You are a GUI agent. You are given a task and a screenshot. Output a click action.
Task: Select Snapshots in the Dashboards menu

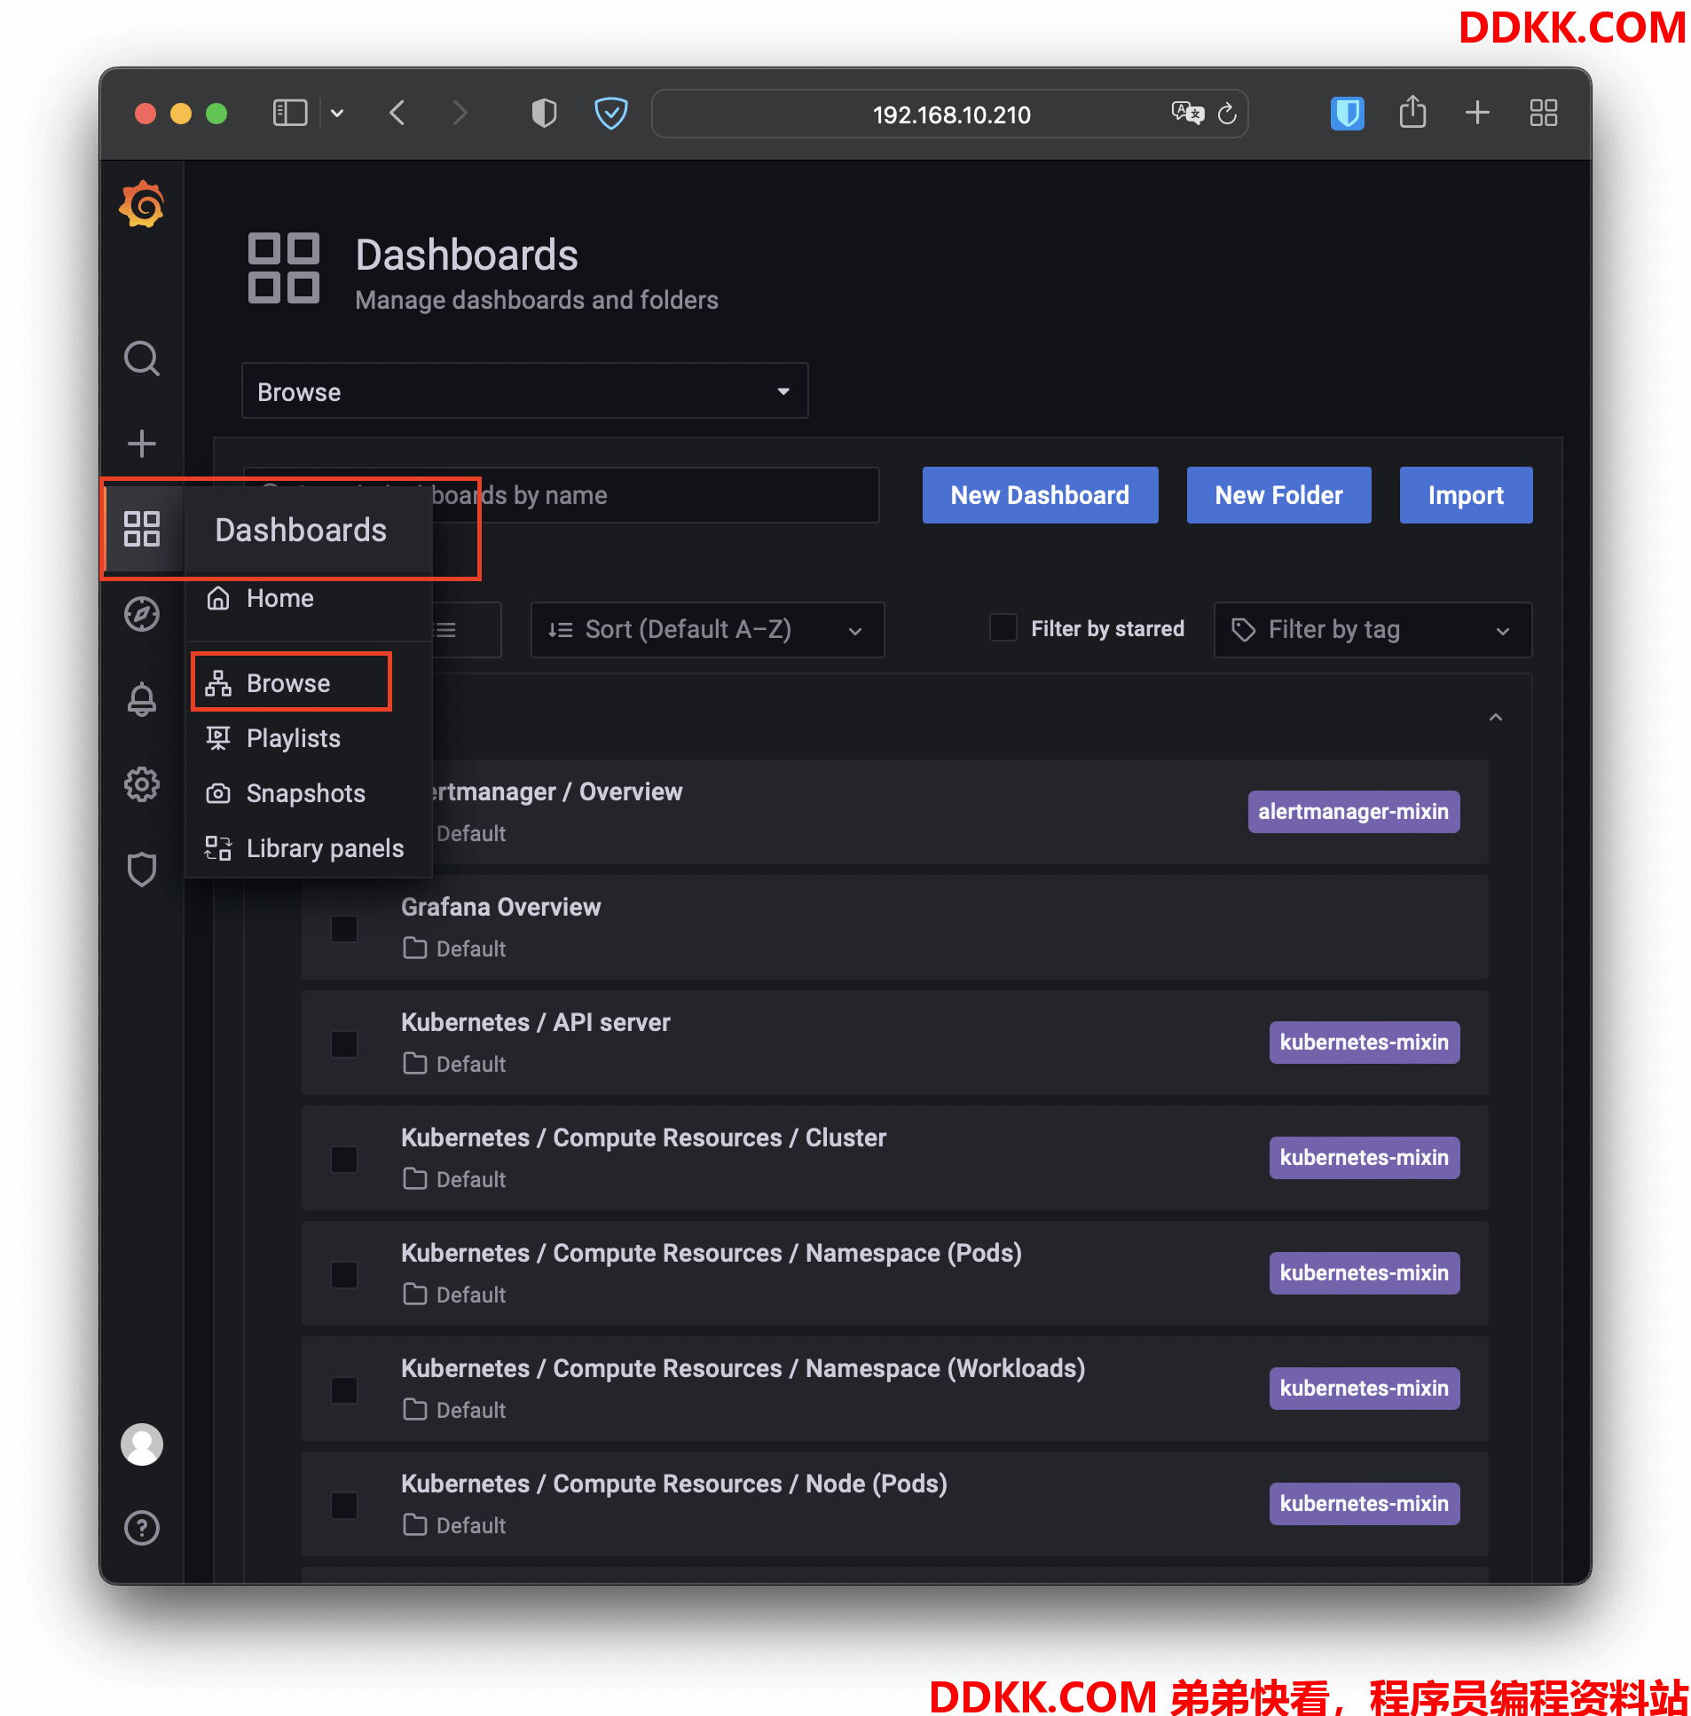click(x=308, y=793)
